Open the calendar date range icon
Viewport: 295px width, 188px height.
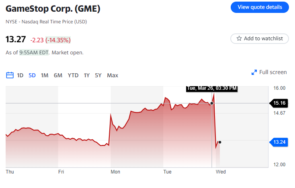click(x=10, y=75)
